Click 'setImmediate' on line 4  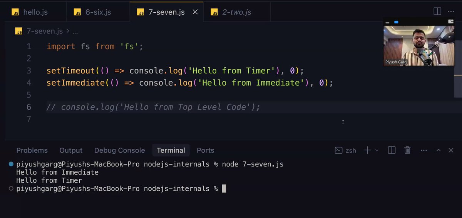[75, 83]
